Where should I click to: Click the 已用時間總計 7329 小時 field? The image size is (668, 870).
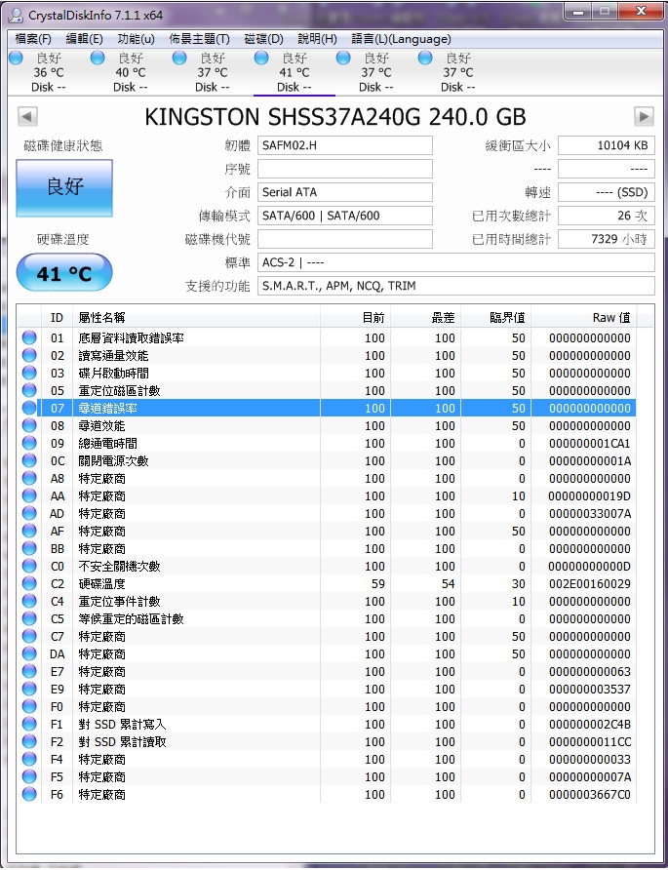coord(607,239)
